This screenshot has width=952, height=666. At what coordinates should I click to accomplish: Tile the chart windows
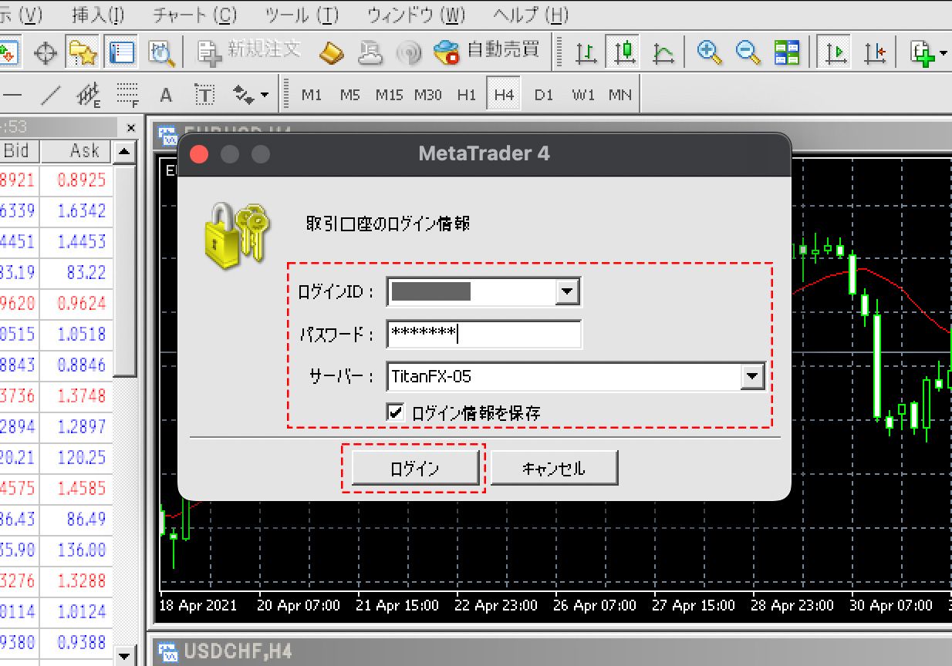point(788,52)
